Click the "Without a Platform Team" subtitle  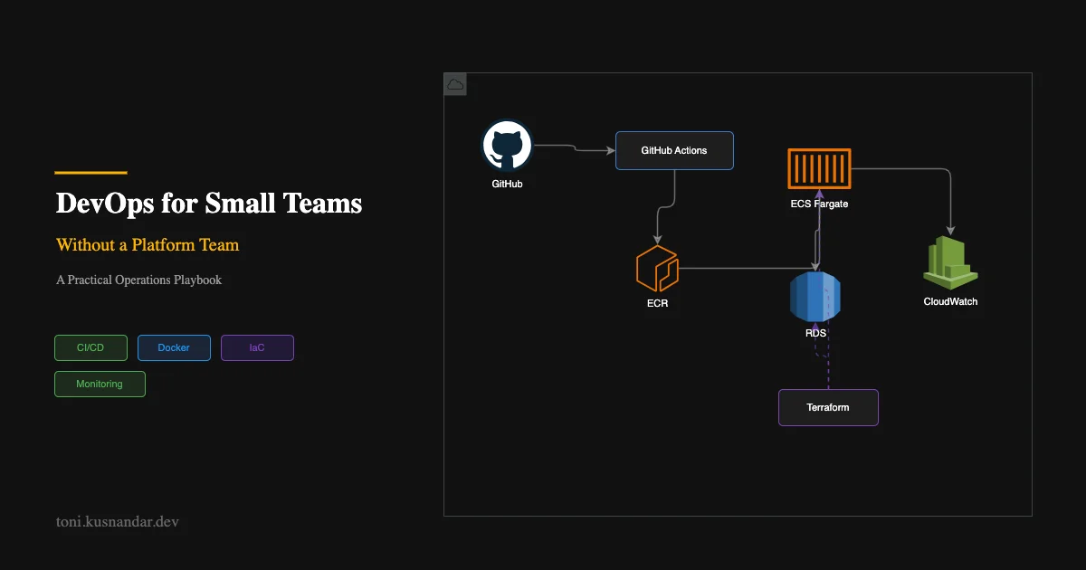tap(148, 244)
